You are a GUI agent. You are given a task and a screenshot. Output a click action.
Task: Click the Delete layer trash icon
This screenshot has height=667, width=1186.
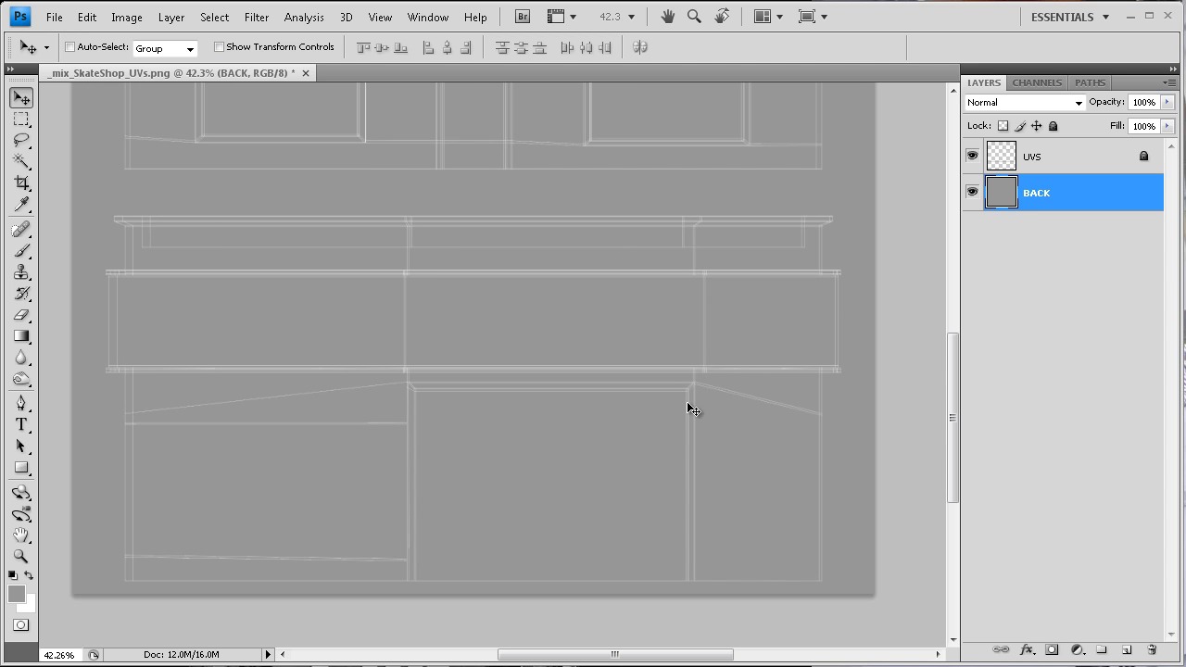[1152, 650]
